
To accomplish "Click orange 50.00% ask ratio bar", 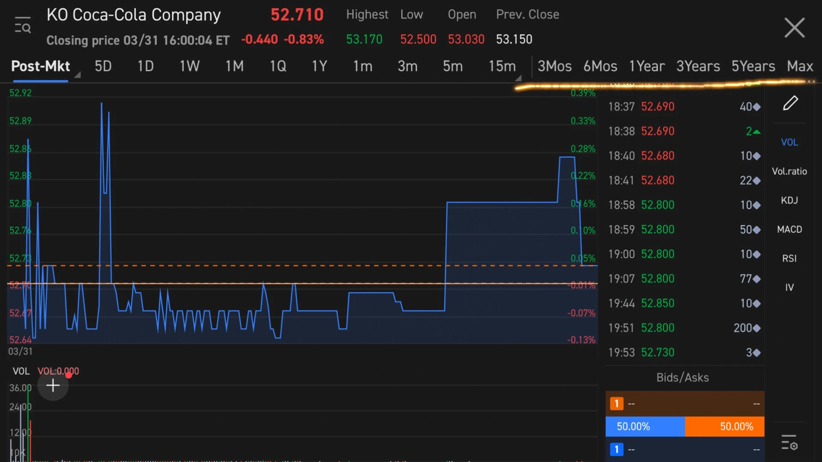I will pos(724,426).
